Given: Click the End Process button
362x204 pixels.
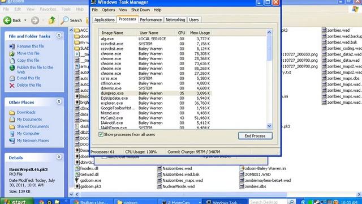Looking at the screenshot, I should pyautogui.click(x=255, y=136).
